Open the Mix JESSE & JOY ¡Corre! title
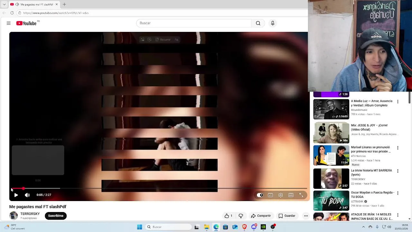Viewport: 412px width, 232px height. [x=369, y=127]
